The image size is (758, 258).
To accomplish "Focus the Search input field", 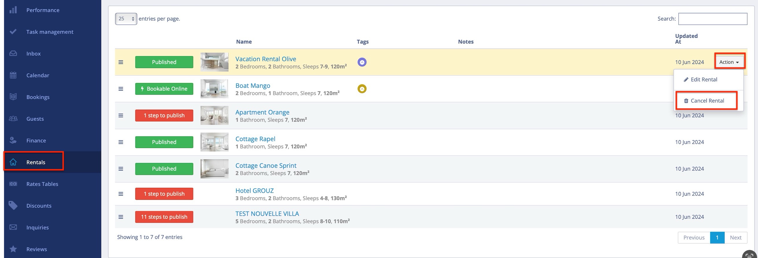I will (712, 19).
